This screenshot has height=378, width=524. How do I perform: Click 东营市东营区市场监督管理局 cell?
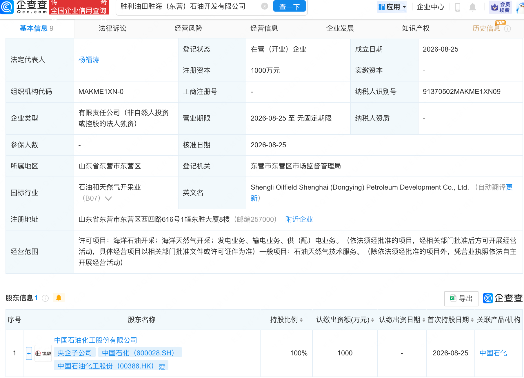pos(296,166)
